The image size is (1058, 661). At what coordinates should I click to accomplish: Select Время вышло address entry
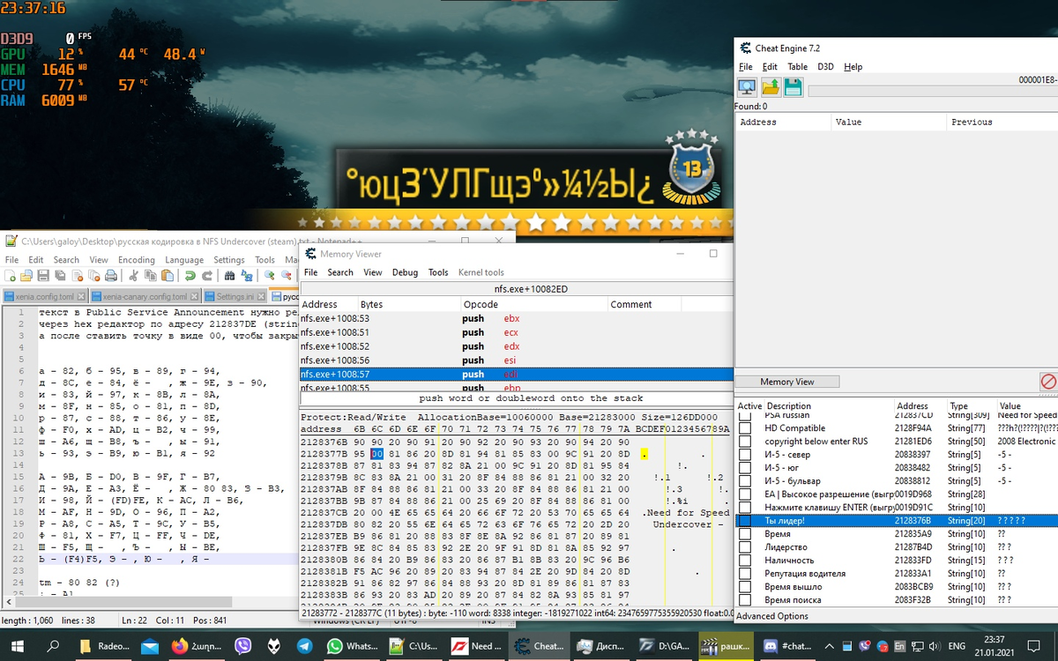point(897,587)
